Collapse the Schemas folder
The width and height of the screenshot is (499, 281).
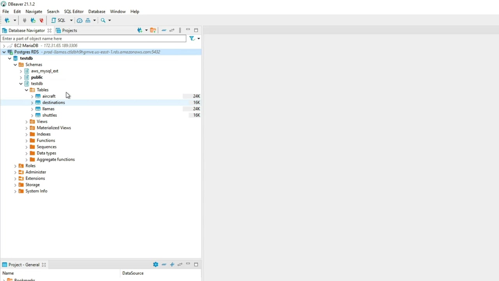(15, 64)
